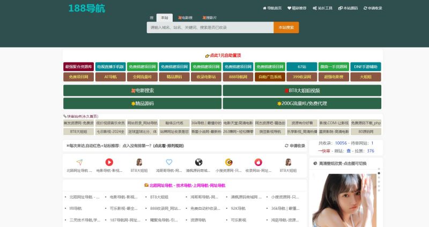Open the 最强聚合资源库 maroon tile
This screenshot has height=227, width=429.
78,67
